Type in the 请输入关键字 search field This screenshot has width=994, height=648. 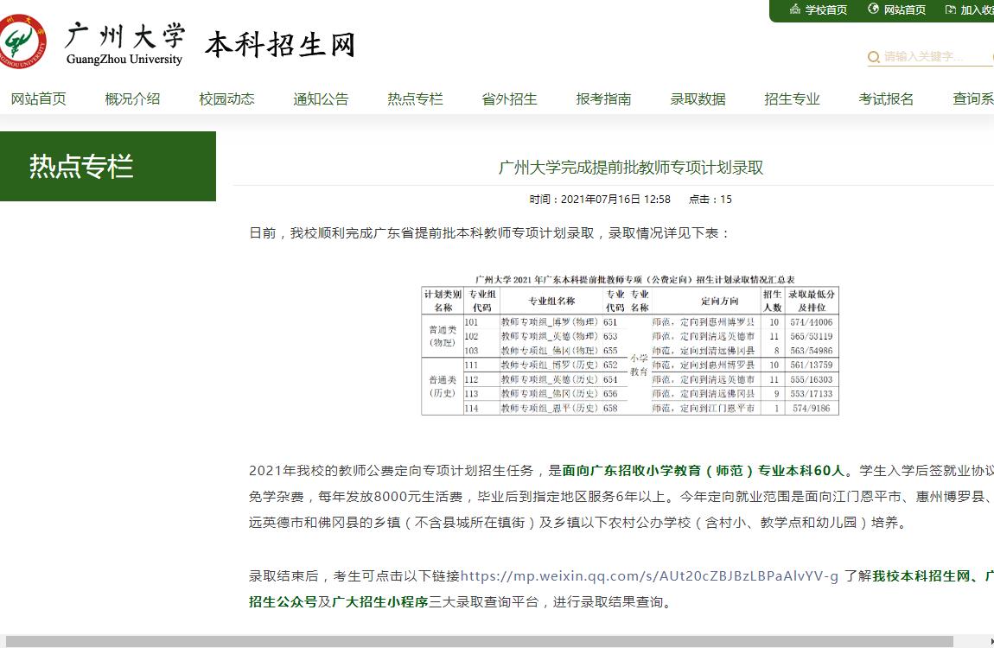[933, 56]
